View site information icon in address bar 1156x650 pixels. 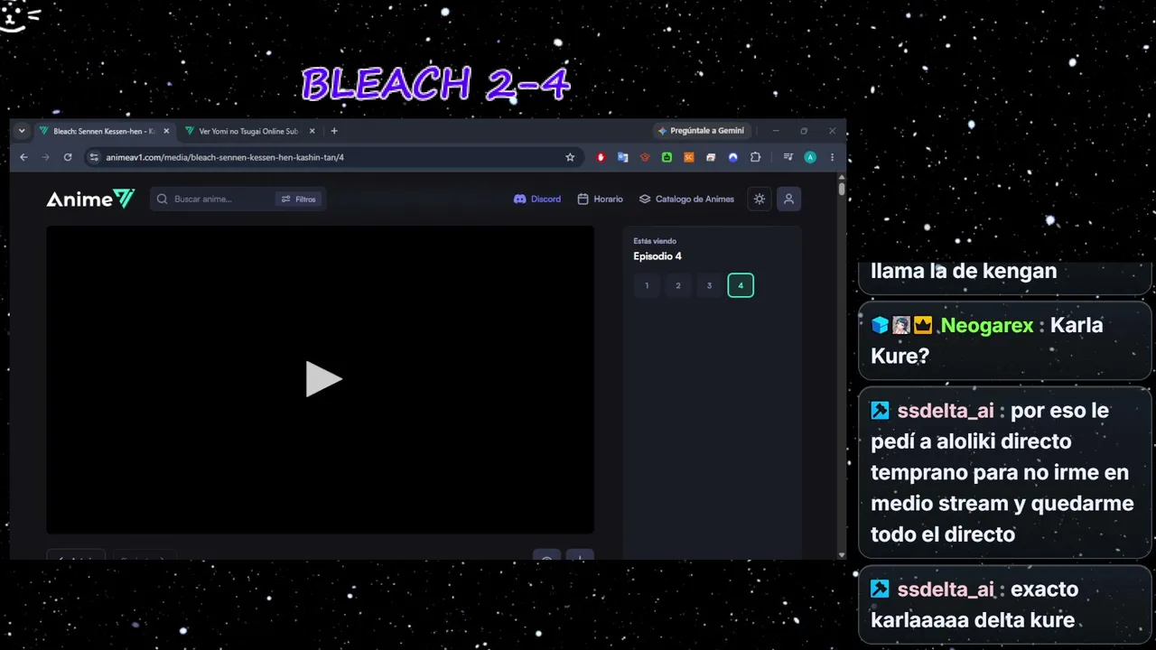pyautogui.click(x=94, y=157)
